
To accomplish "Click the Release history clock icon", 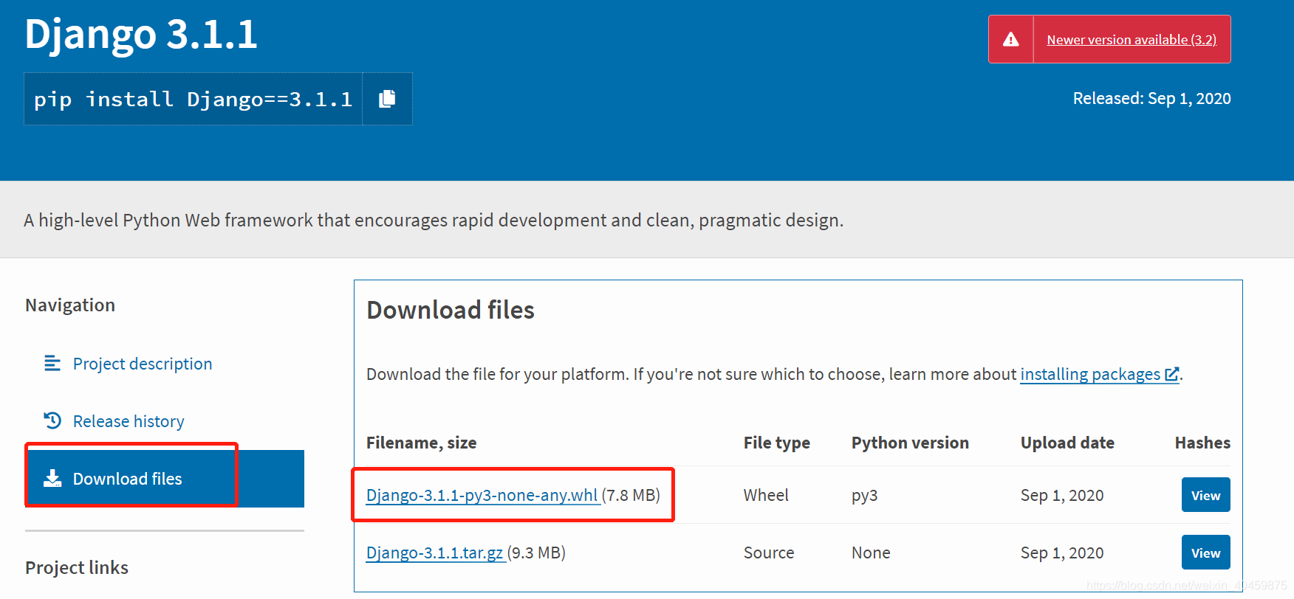I will coord(52,420).
